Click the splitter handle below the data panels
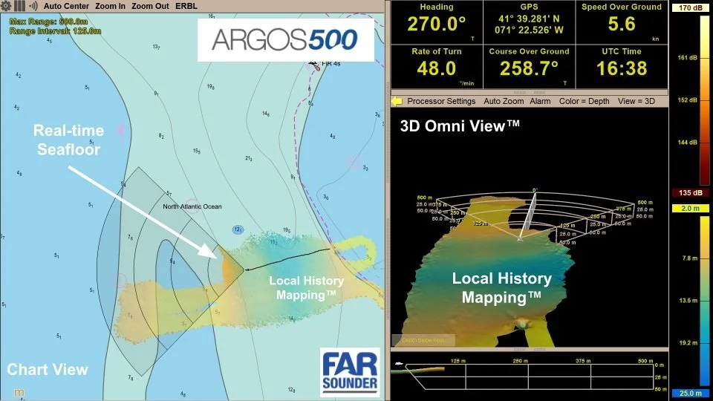This screenshot has height=401, width=713. click(530, 92)
